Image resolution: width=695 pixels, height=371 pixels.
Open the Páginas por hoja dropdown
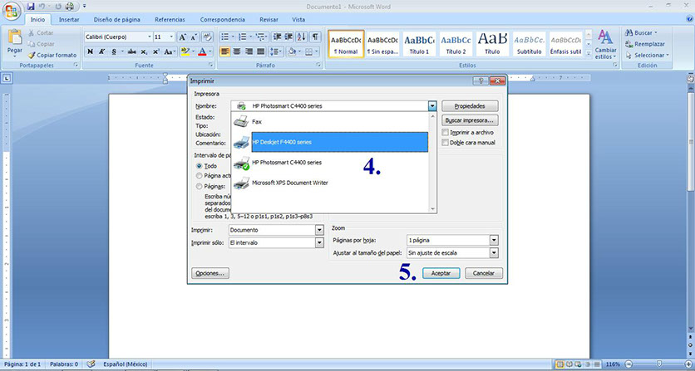[x=494, y=240]
